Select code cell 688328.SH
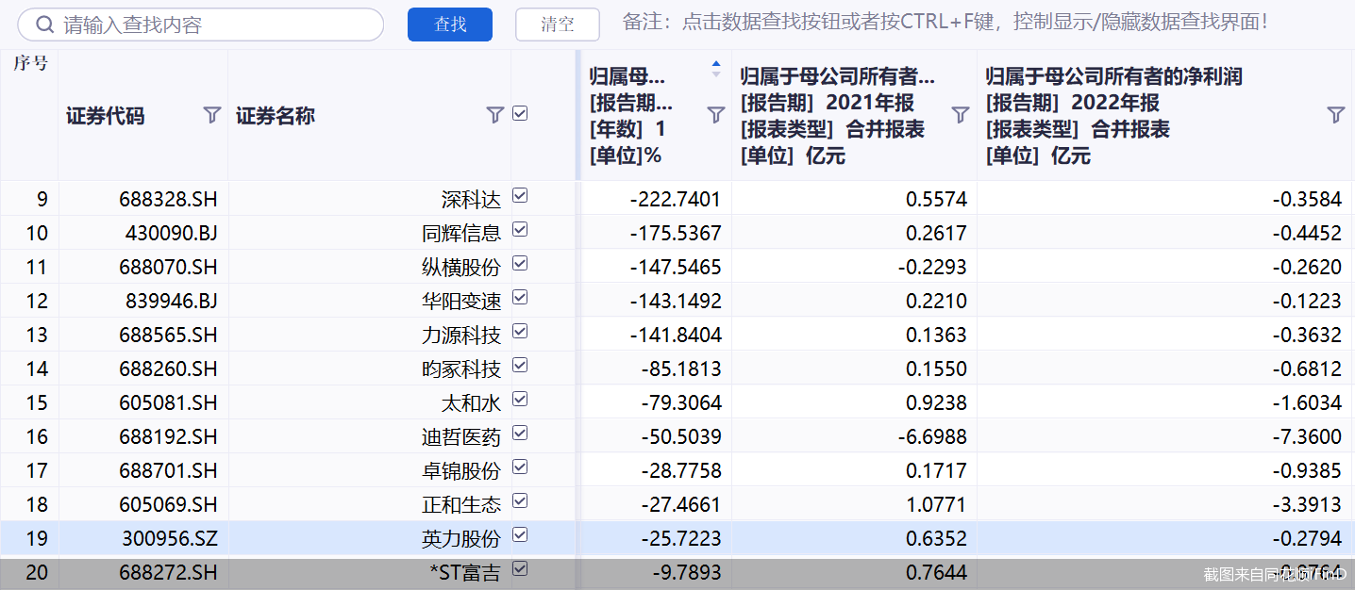Viewport: 1355px width, 590px height. [x=168, y=199]
